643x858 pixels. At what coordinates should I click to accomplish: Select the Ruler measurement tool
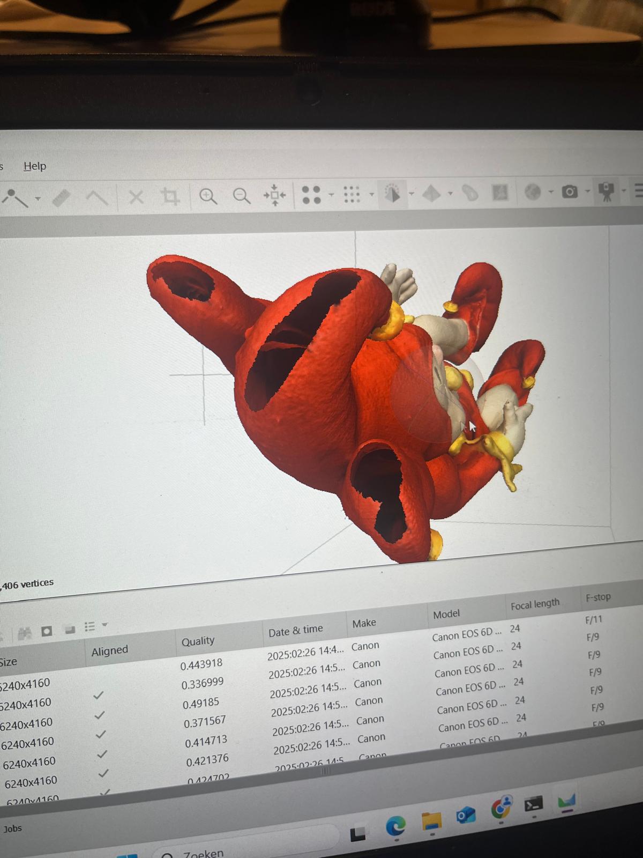(62, 198)
